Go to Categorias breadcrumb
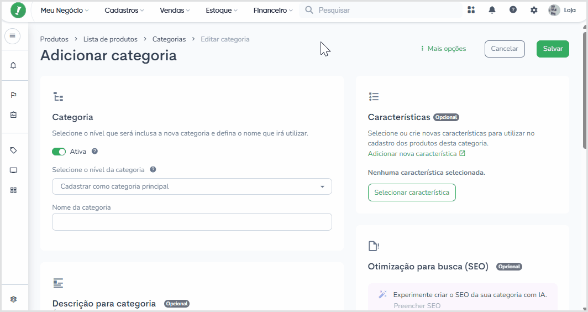 [169, 39]
